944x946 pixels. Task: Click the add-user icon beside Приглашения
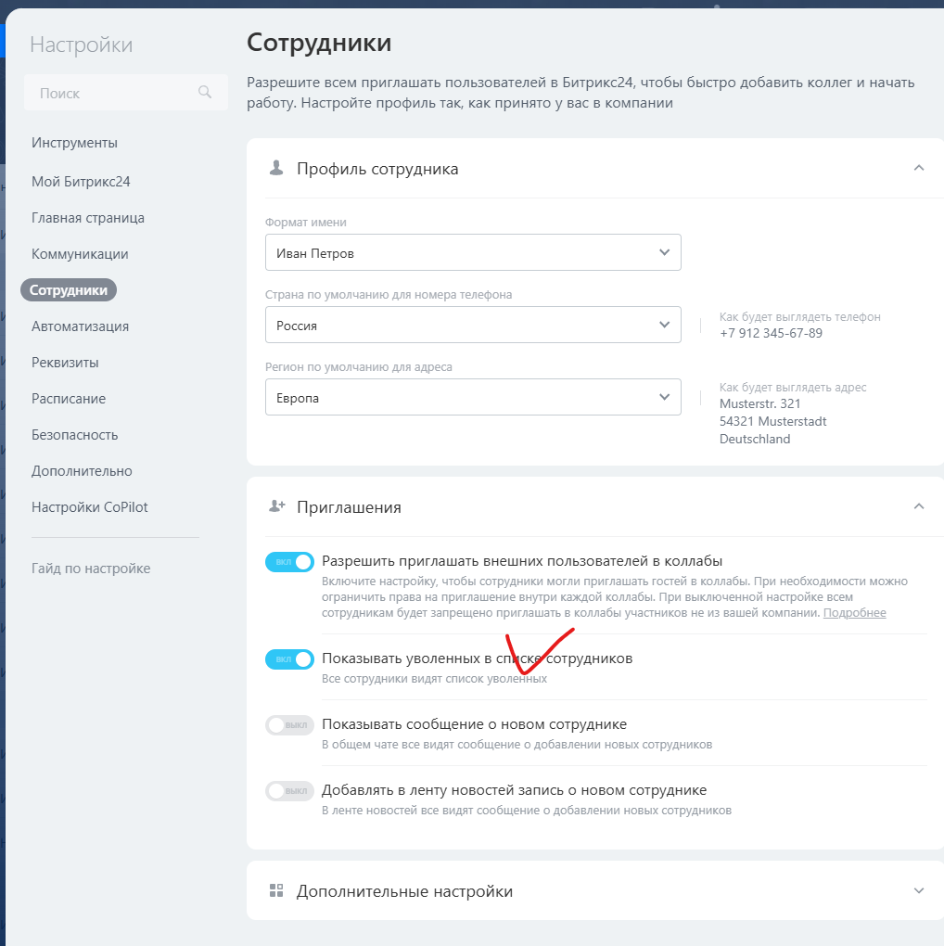[276, 506]
